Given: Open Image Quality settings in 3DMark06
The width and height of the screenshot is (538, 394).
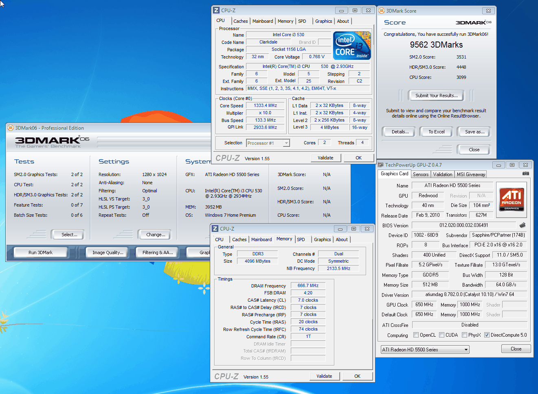Looking at the screenshot, I should [108, 253].
